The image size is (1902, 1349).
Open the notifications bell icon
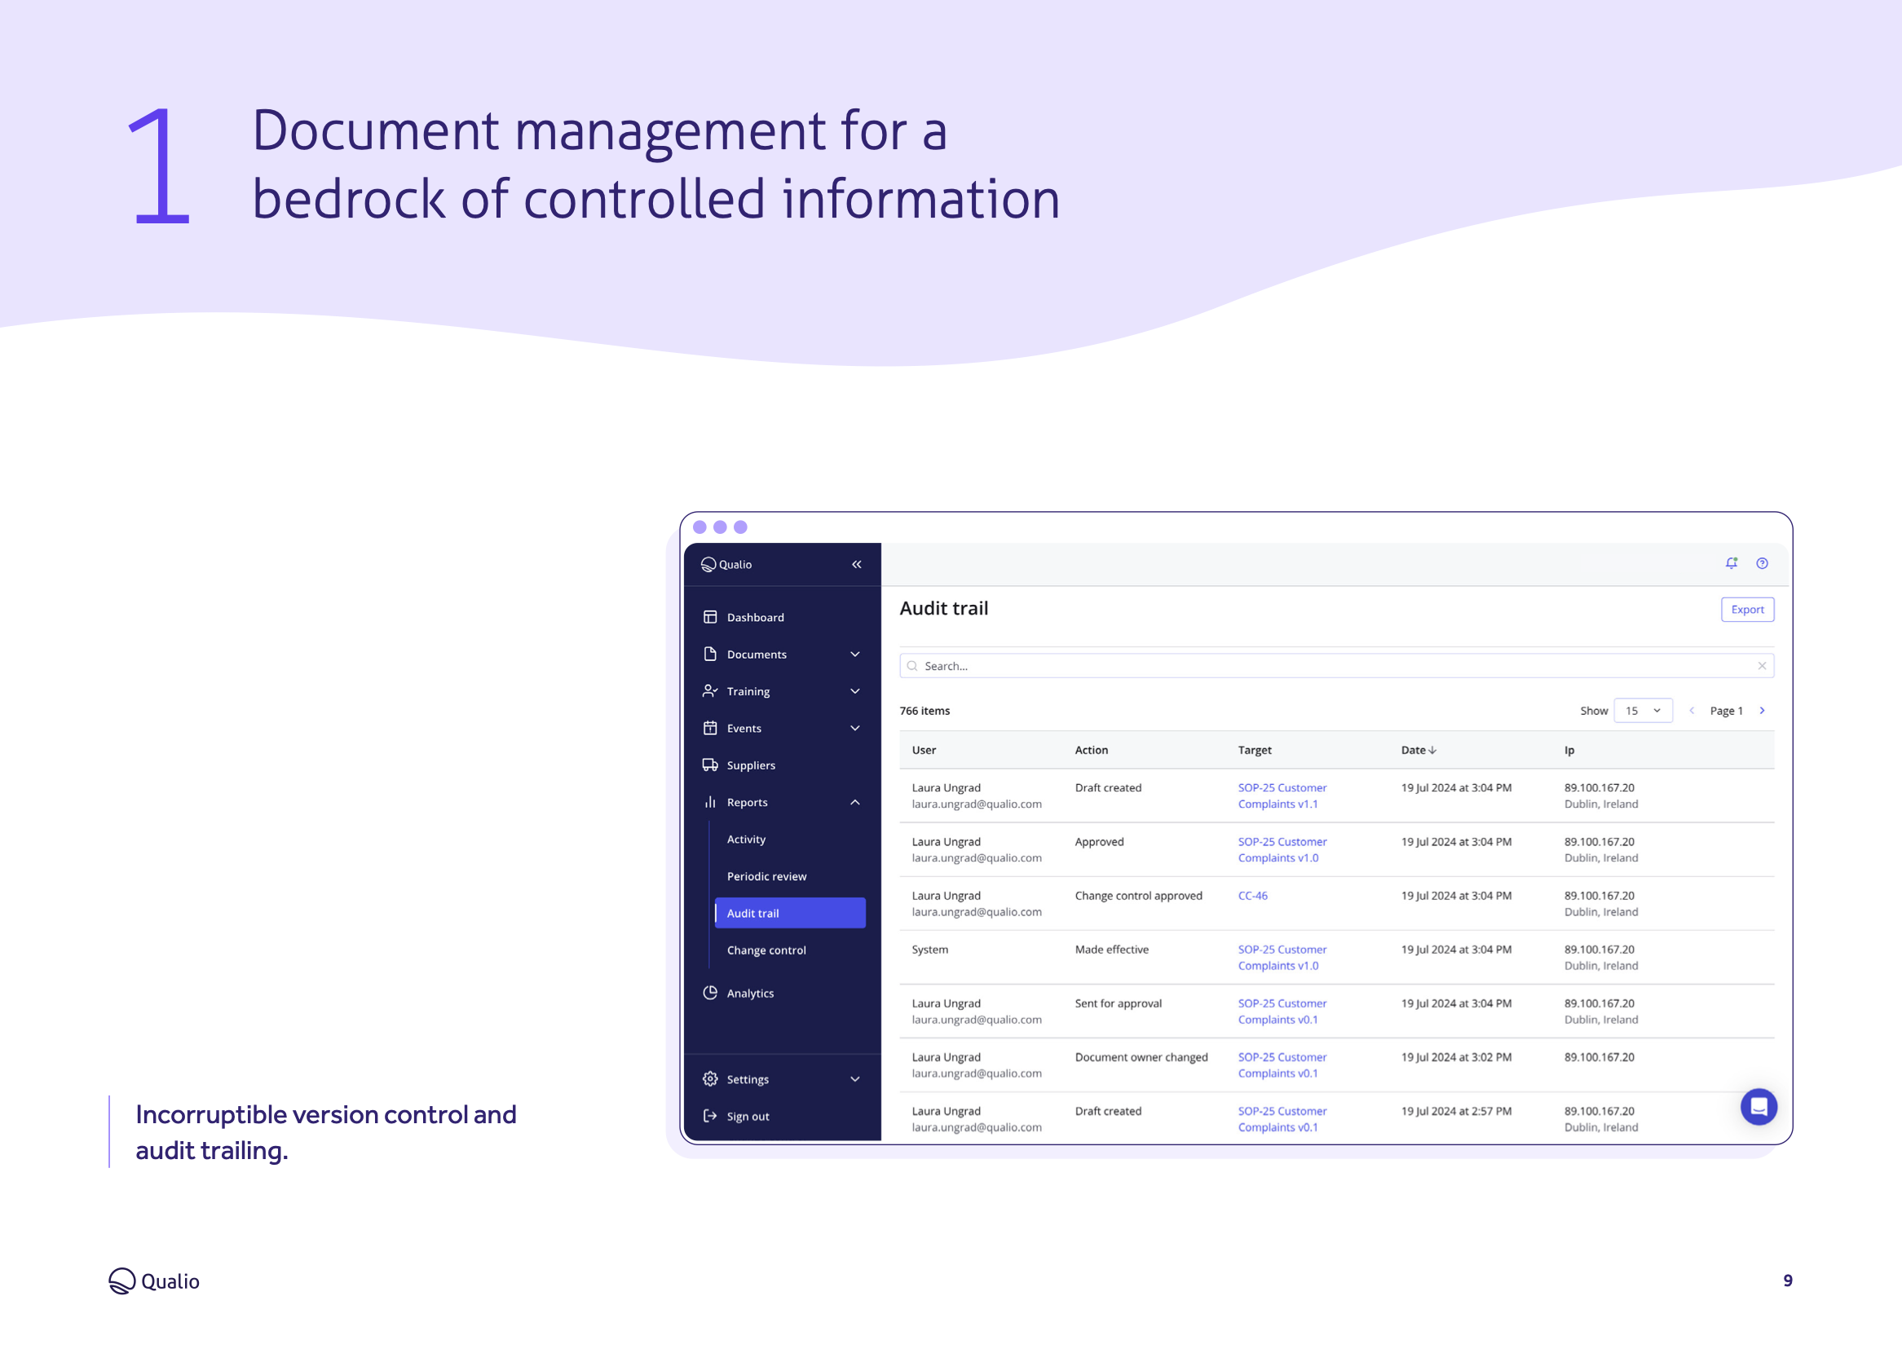coord(1732,563)
